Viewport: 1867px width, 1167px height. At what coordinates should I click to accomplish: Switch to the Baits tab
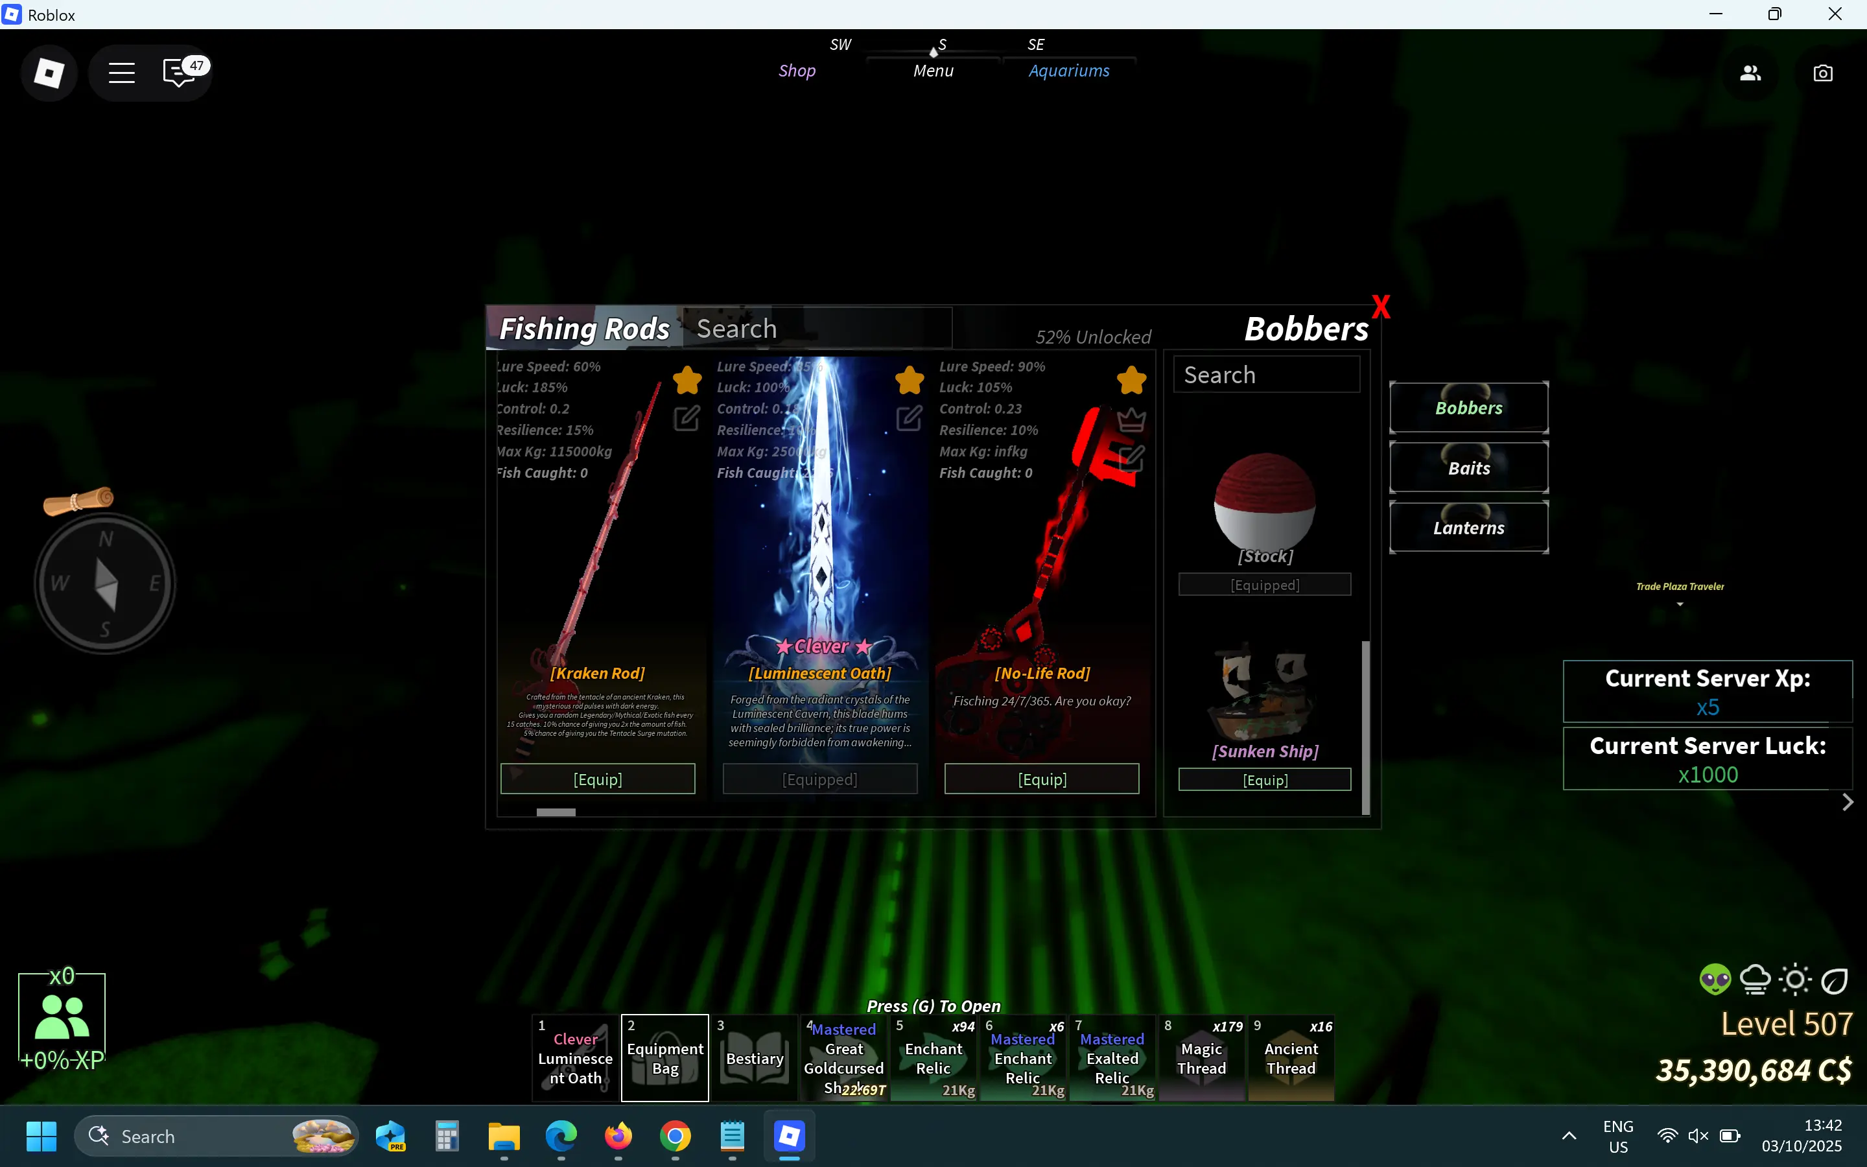point(1468,467)
